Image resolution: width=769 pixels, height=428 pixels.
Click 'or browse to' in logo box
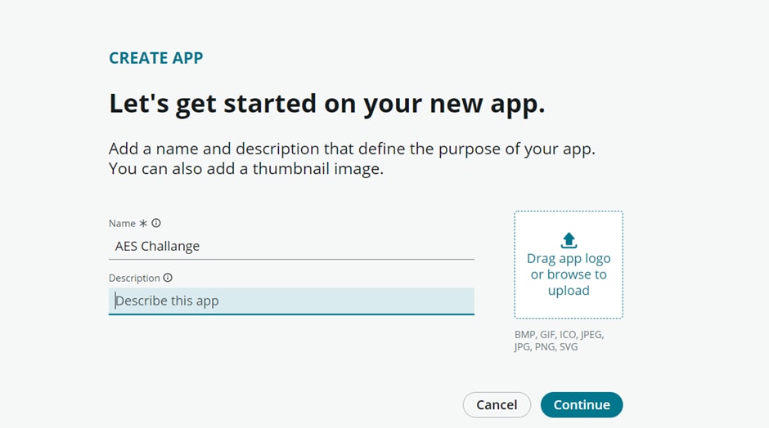[569, 274]
